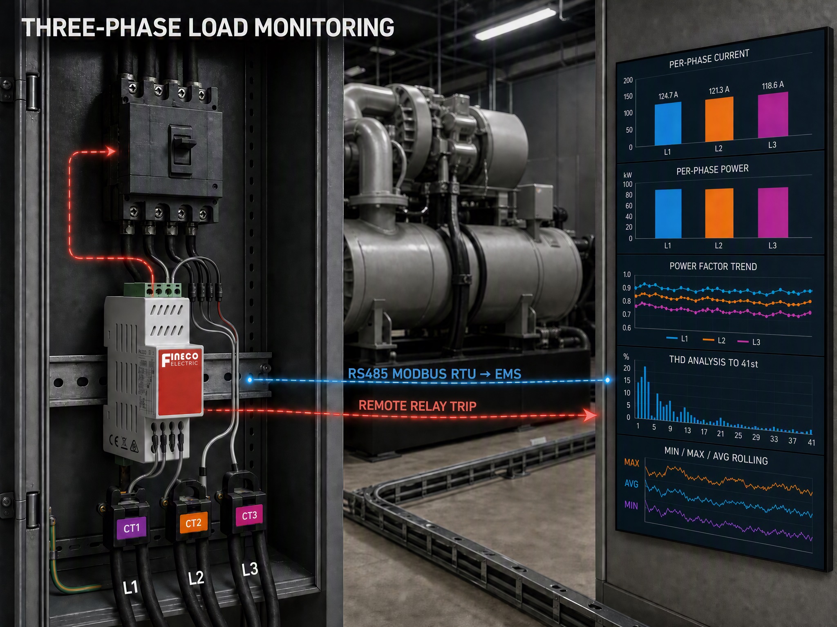Click the 'PER-PHASE POWER' chart title
The image size is (837, 627).
coord(712,170)
